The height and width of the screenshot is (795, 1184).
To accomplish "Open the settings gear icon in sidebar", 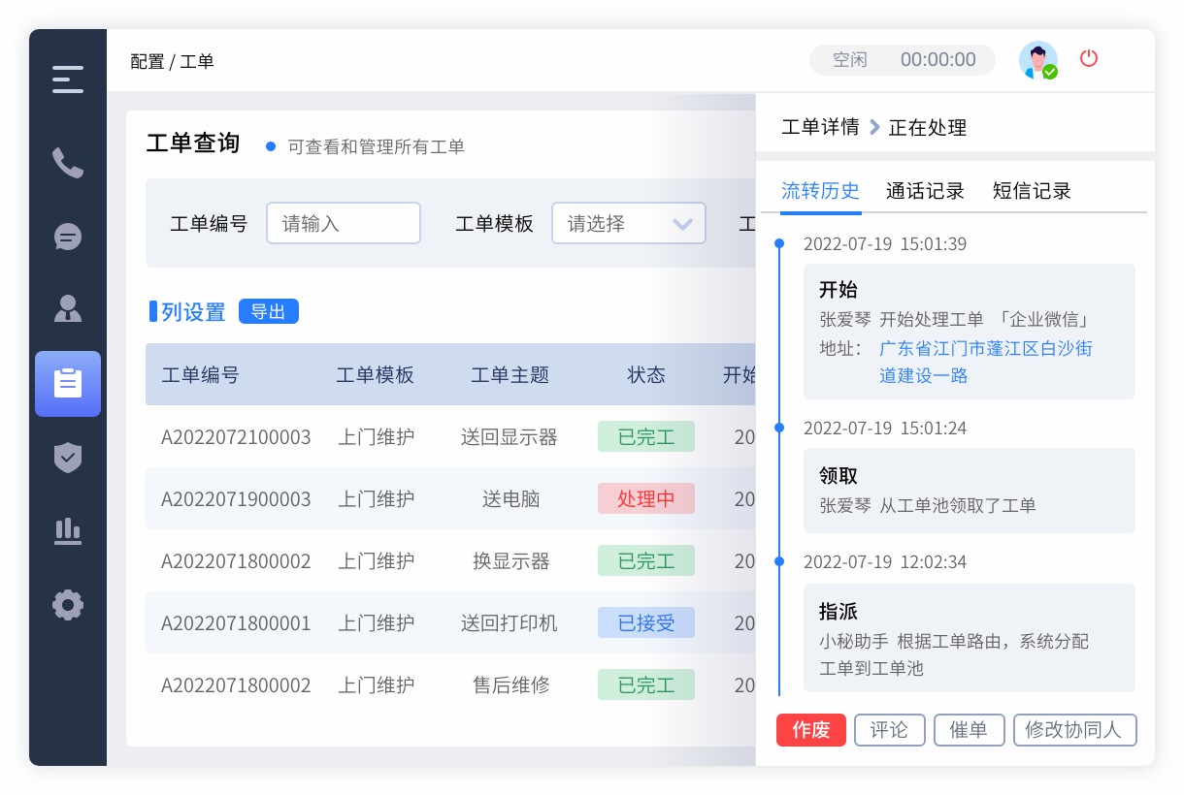I will point(67,605).
